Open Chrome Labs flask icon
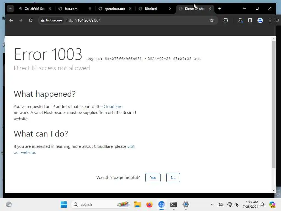 pos(240,20)
